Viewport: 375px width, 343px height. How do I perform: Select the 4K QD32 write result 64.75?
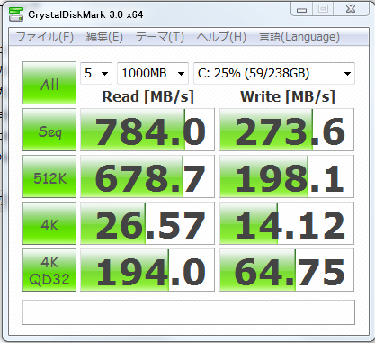coord(287,270)
